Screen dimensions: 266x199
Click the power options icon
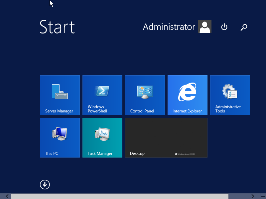click(224, 27)
